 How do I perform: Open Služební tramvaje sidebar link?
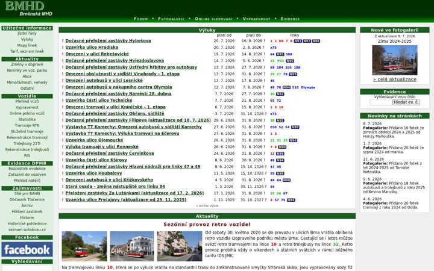coord(27,131)
